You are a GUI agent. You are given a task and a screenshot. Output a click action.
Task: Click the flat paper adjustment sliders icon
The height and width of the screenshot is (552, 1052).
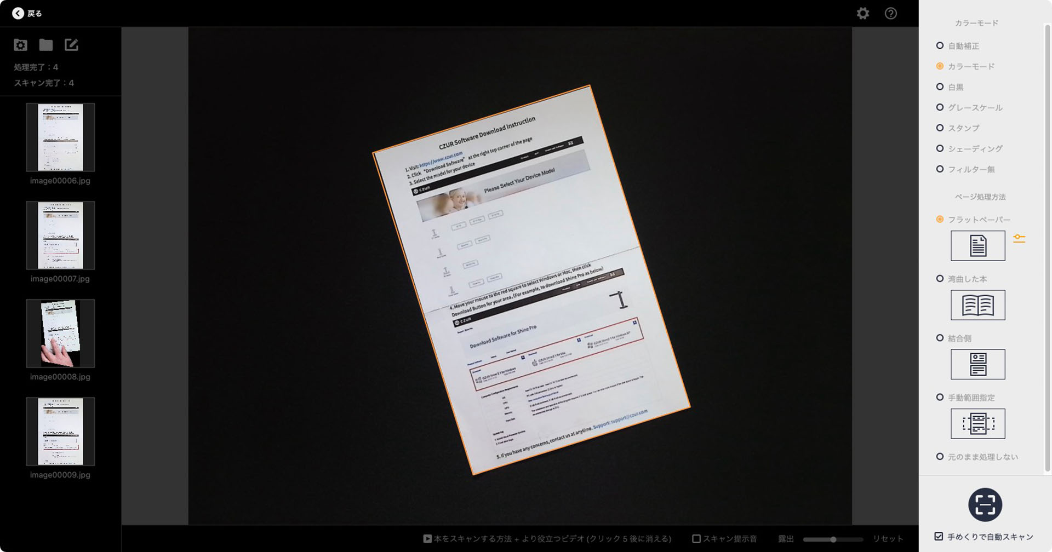click(1019, 239)
